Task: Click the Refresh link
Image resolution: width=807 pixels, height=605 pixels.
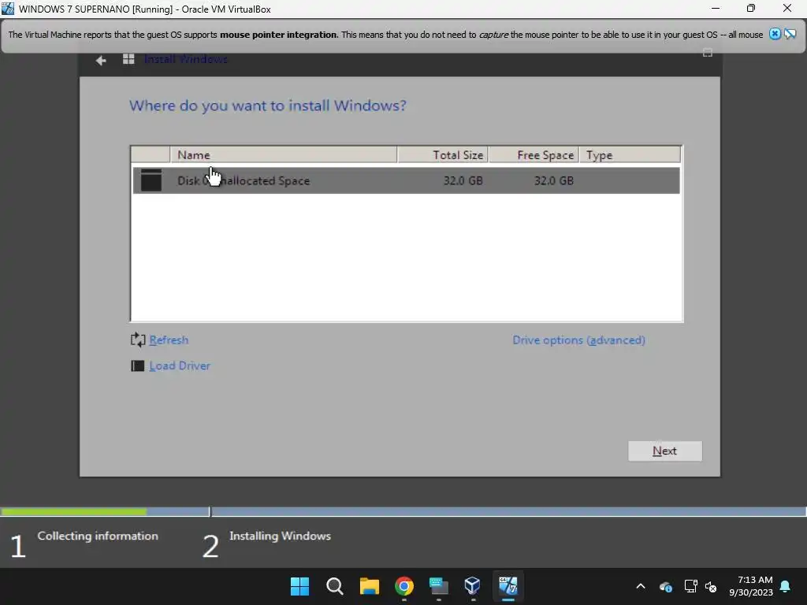Action: pyautogui.click(x=169, y=340)
